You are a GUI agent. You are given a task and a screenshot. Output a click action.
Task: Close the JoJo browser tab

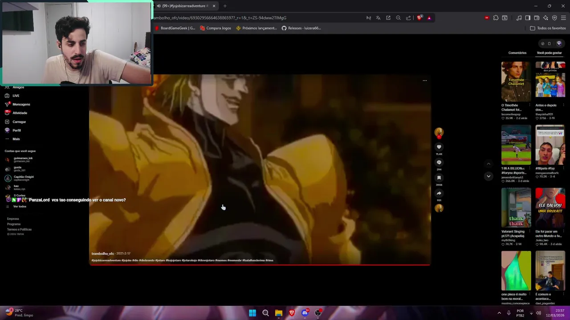[214, 6]
